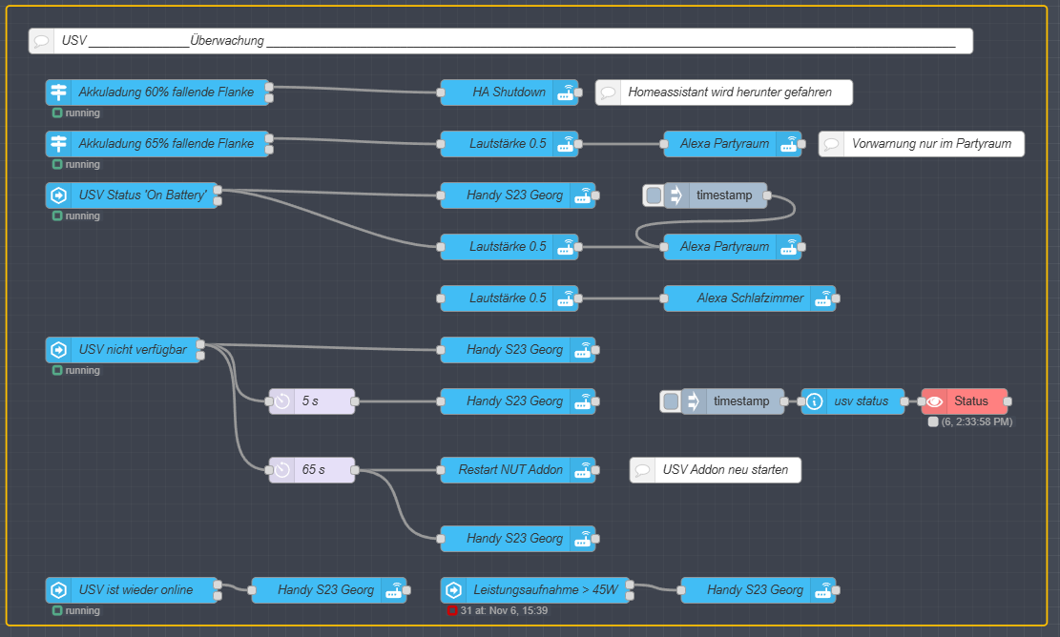Select the comment 'Homeassistant wird herunter gefahren'
This screenshot has height=637, width=1060.
(730, 92)
